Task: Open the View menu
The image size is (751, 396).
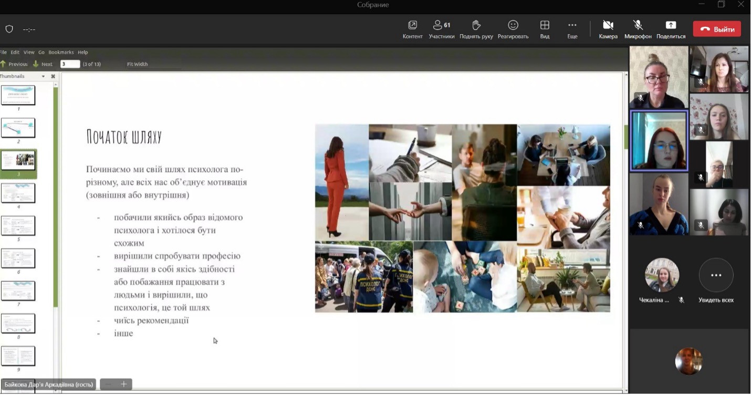Action: point(29,53)
